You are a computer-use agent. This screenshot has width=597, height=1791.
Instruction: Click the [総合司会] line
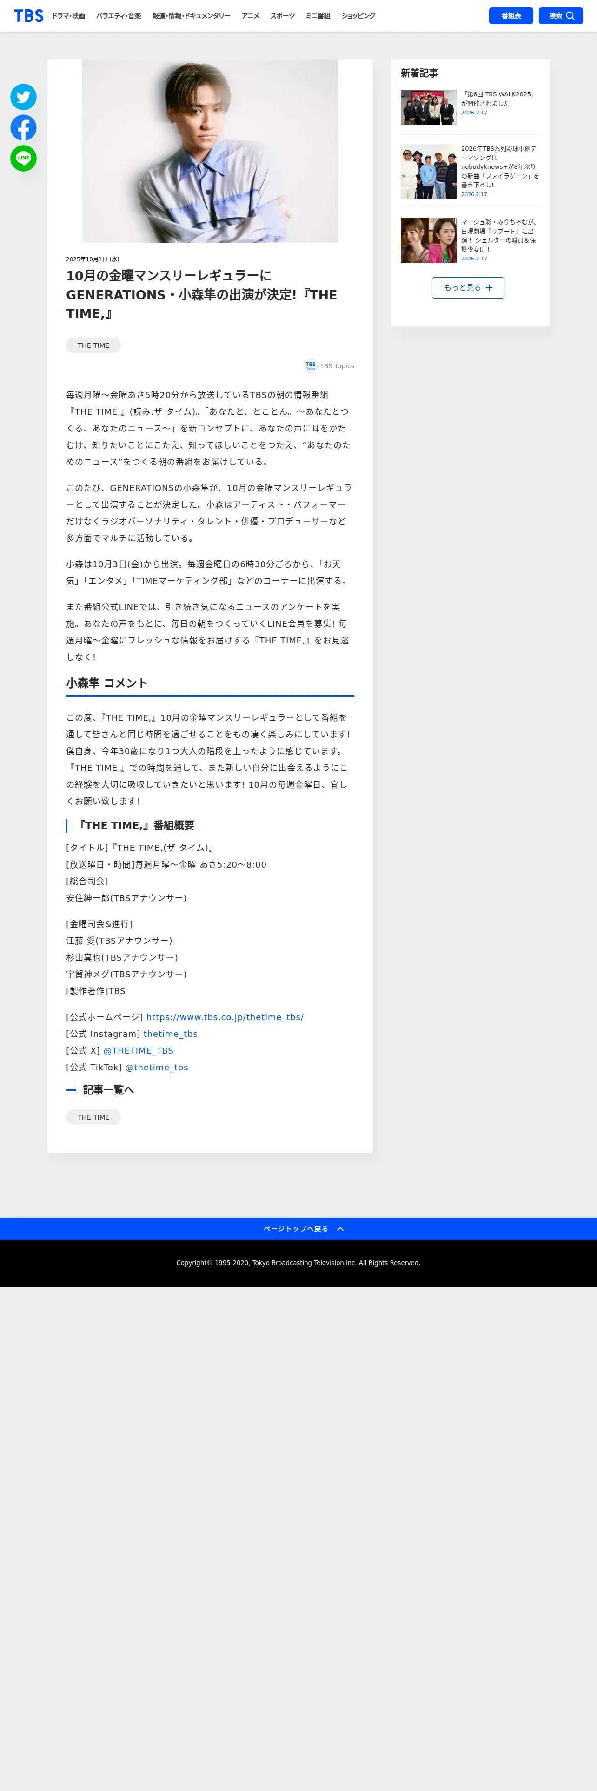point(87,881)
